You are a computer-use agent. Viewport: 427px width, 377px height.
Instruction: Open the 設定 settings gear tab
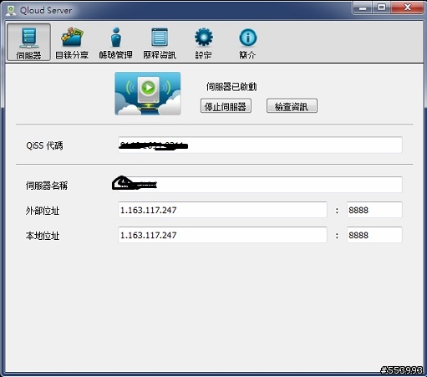click(203, 42)
